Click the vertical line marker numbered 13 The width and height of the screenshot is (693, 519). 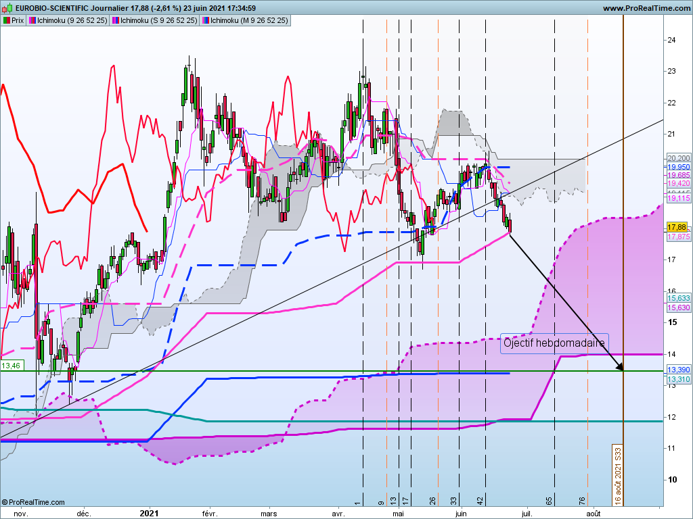393,501
